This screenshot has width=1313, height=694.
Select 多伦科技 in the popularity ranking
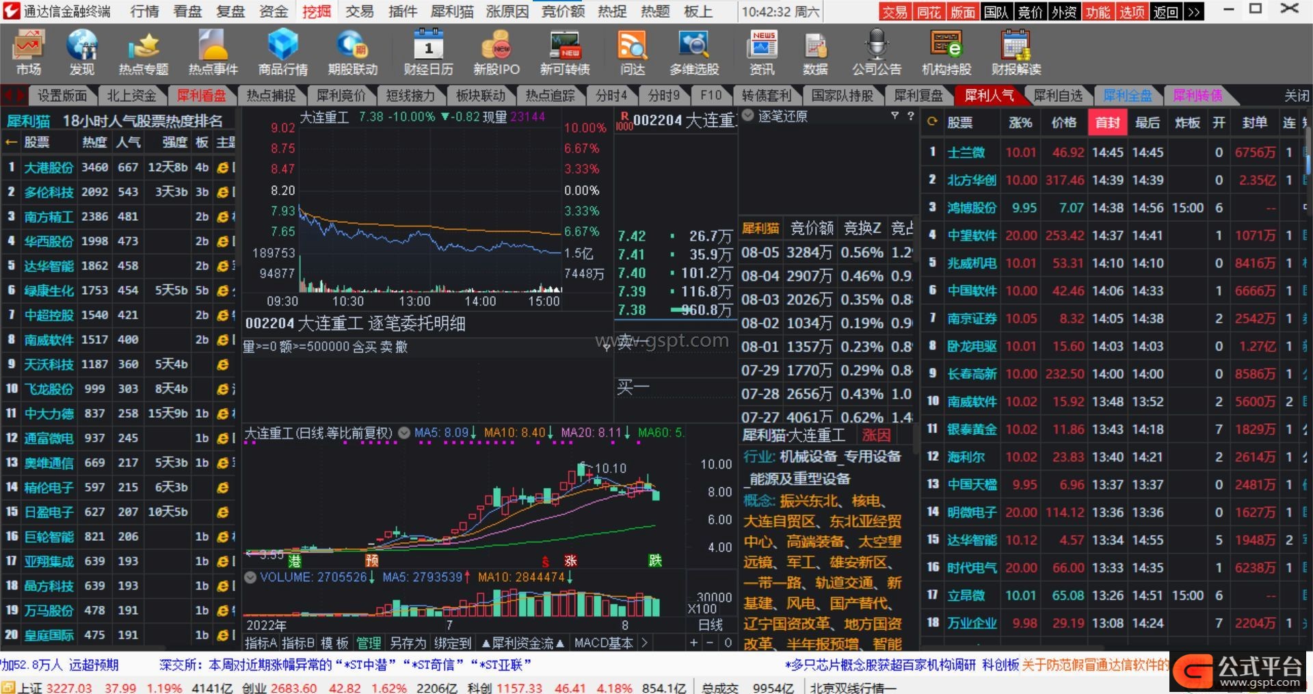tap(49, 192)
